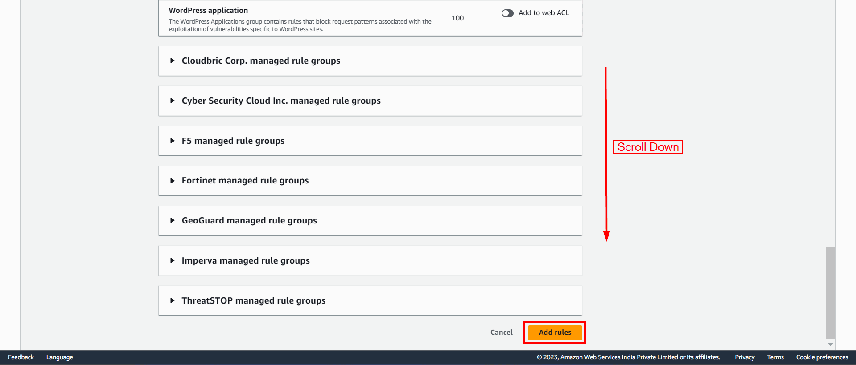
Task: Expand Cloudbric Corp. managed rule groups arrow
Action: tap(172, 61)
